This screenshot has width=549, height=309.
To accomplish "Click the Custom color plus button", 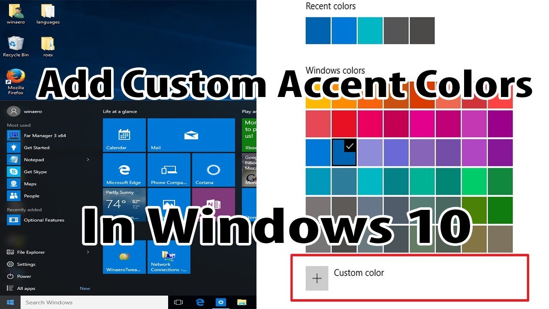I will pyautogui.click(x=317, y=278).
